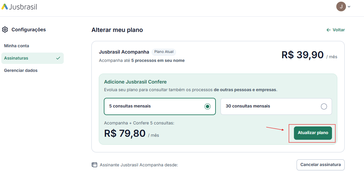Image resolution: width=364 pixels, height=178 pixels.
Task: Choose the 30 consultas mensais option card
Action: (276, 106)
